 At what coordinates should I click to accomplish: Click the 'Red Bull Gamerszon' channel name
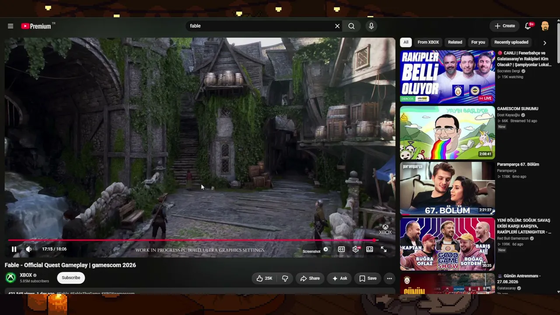tap(513, 238)
